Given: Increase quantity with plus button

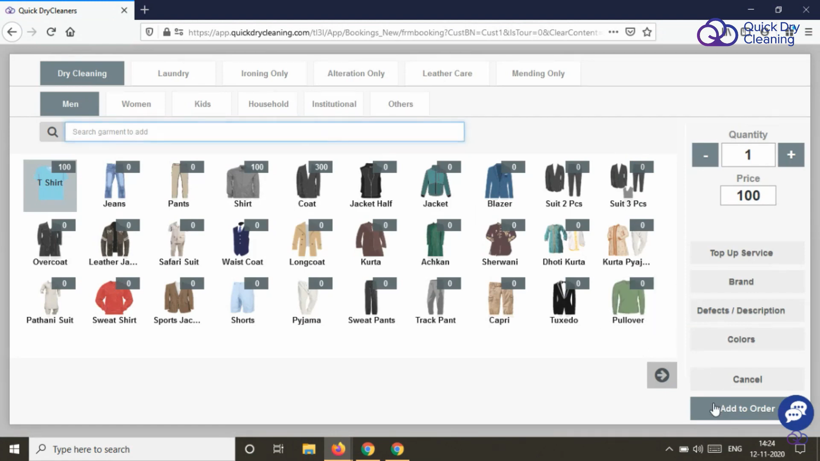Looking at the screenshot, I should pyautogui.click(x=791, y=155).
